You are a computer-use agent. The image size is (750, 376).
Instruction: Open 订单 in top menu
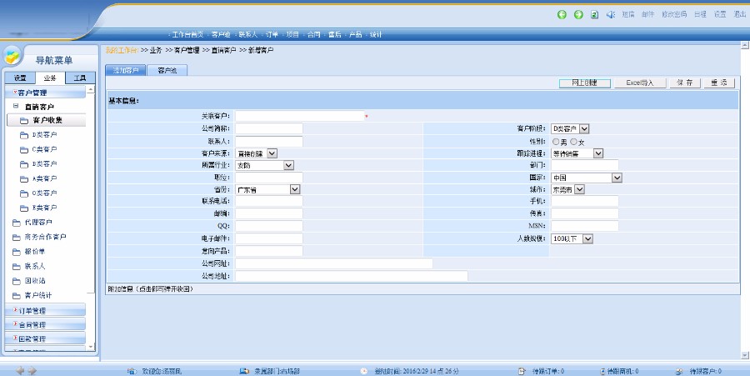(272, 34)
